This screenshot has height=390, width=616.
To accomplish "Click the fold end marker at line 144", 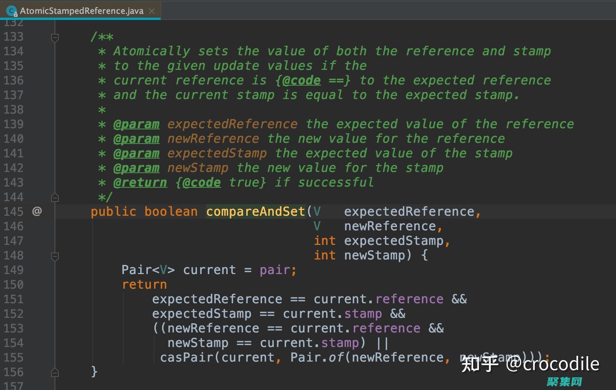I will pos(55,197).
